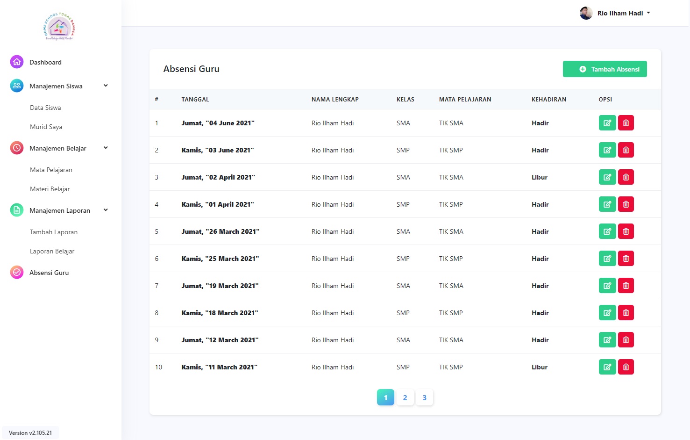Click the Absensi Guru card title
The height and width of the screenshot is (440, 690).
(191, 69)
